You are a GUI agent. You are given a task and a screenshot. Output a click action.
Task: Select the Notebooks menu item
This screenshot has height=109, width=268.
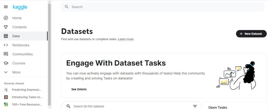24,45
